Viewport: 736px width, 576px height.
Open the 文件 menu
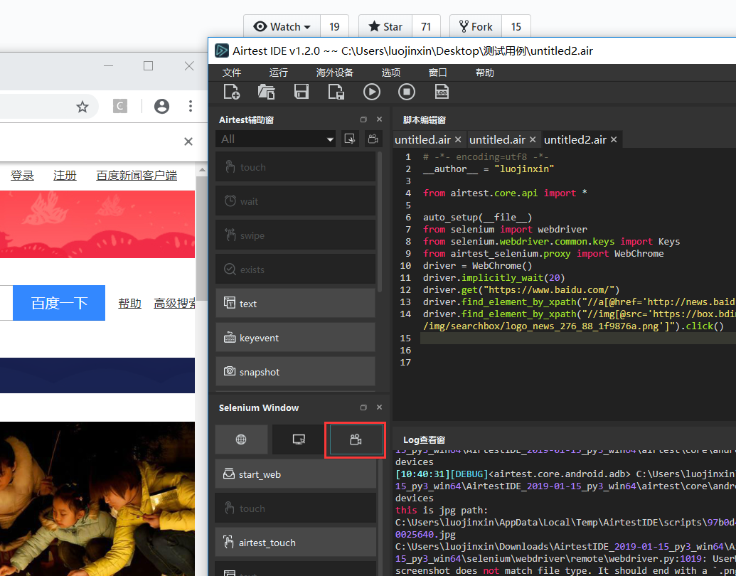coord(232,73)
